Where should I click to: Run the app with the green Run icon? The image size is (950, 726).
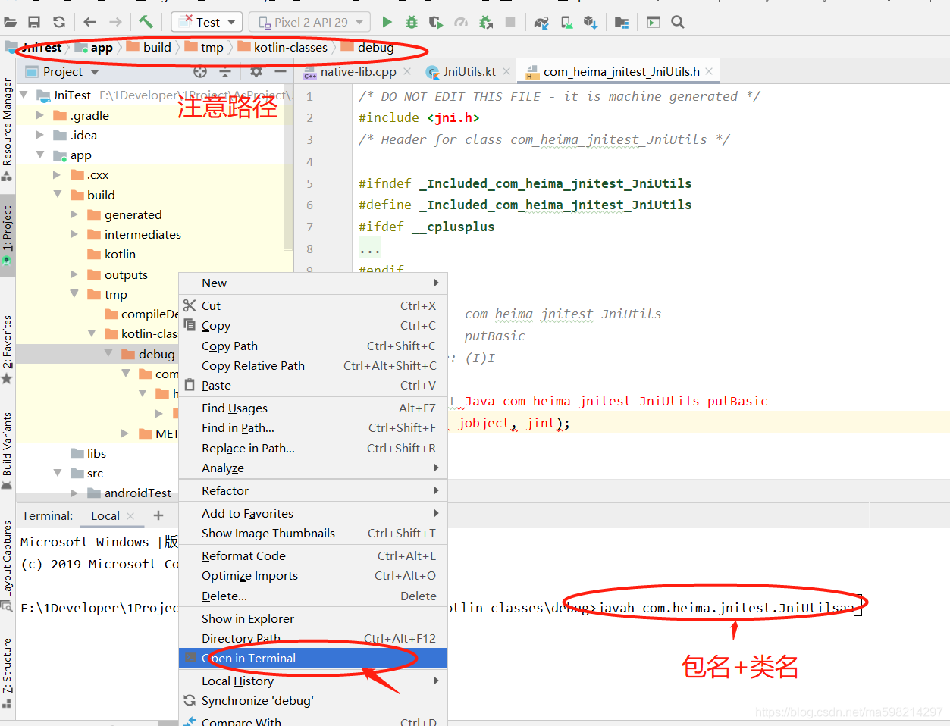[x=387, y=21]
